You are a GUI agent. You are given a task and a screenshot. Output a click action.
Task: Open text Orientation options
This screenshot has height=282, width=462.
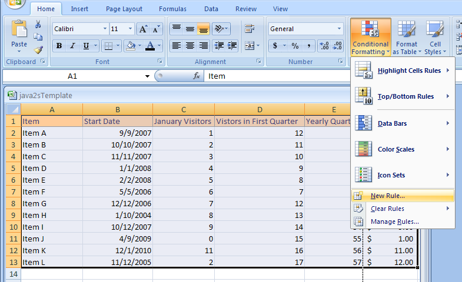click(221, 29)
